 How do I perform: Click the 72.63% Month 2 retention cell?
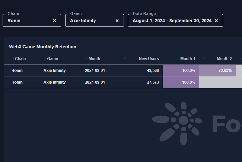pos(218,71)
